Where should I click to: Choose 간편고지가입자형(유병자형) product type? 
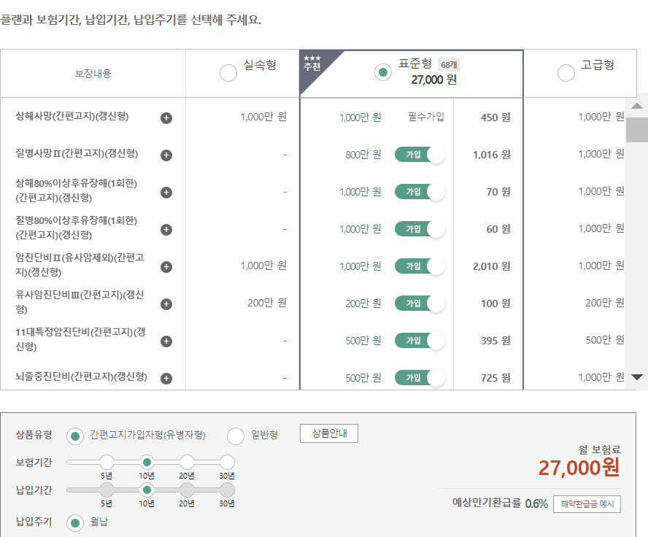click(75, 436)
